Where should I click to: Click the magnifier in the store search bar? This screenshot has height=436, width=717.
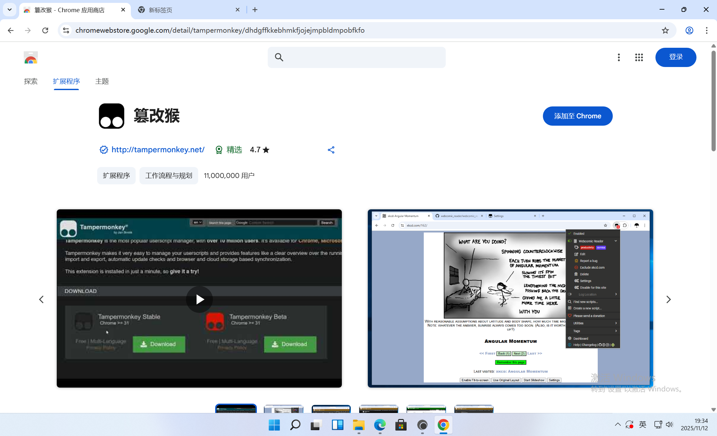pyautogui.click(x=279, y=57)
